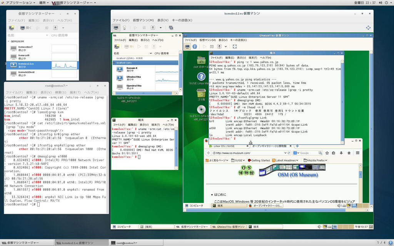Open the Firefox hamburger menu
The width and height of the screenshot is (394, 246).
[357, 153]
